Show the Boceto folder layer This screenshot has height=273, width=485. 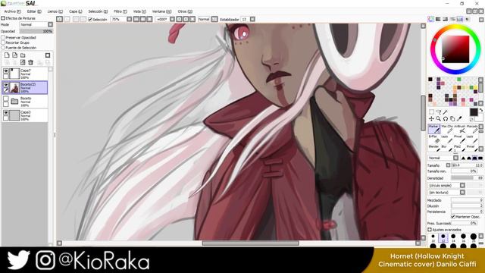[6, 99]
